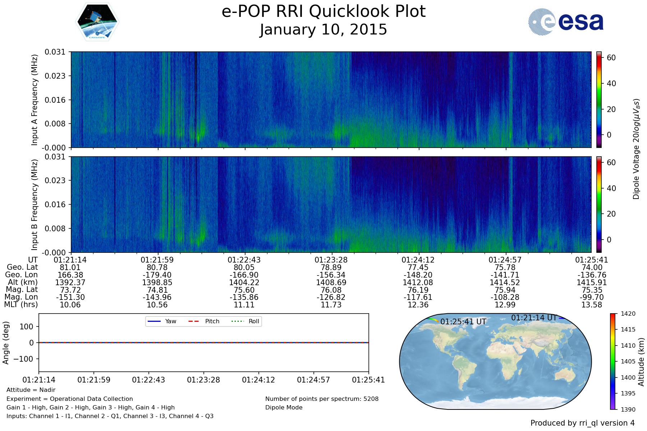Click the 'January 10, 2015' date subtitle

point(323,30)
